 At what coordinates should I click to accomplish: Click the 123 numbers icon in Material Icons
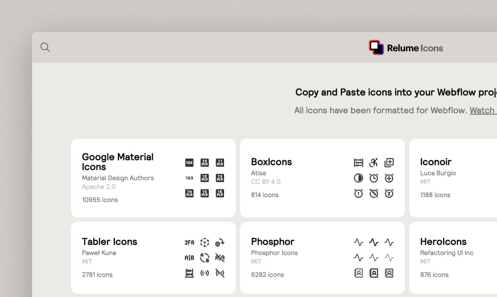point(189,178)
